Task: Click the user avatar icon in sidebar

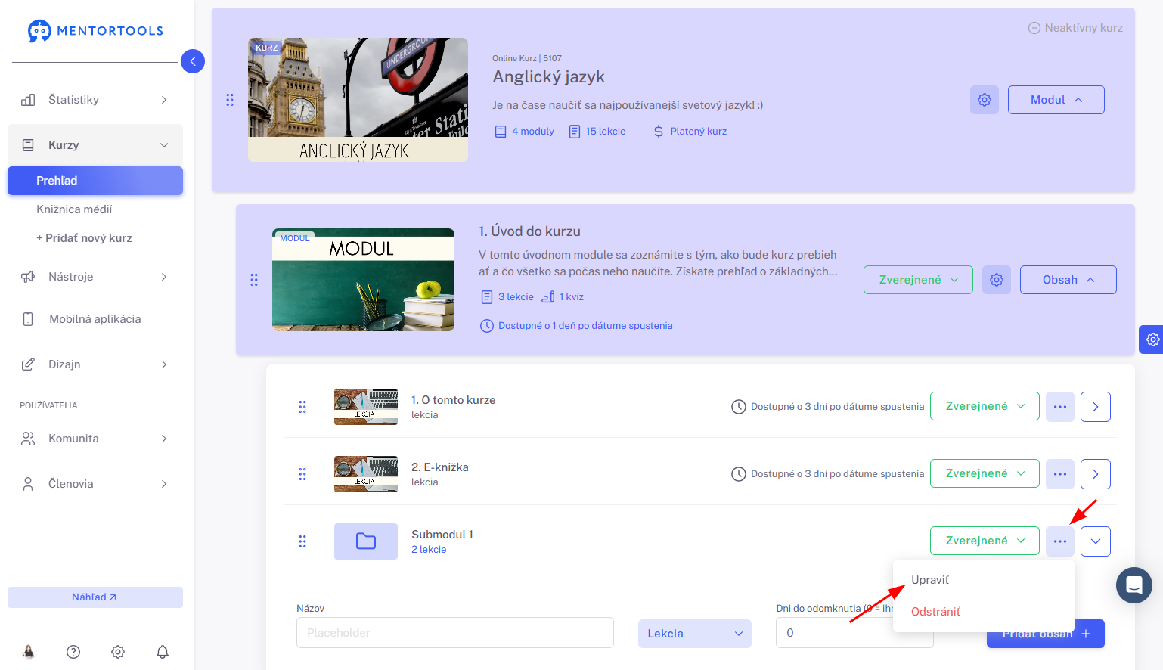Action: tap(29, 652)
